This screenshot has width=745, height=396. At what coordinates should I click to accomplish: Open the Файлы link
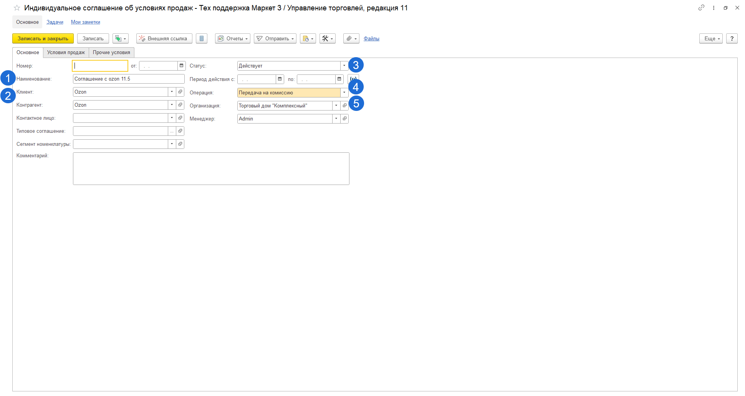pyautogui.click(x=371, y=39)
